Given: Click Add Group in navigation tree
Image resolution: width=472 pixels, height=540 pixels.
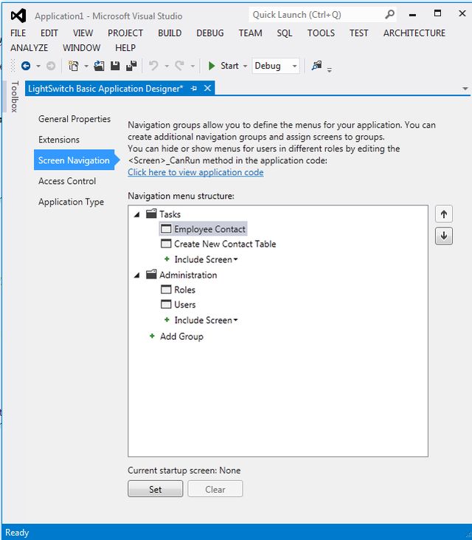Looking at the screenshot, I should (x=181, y=336).
